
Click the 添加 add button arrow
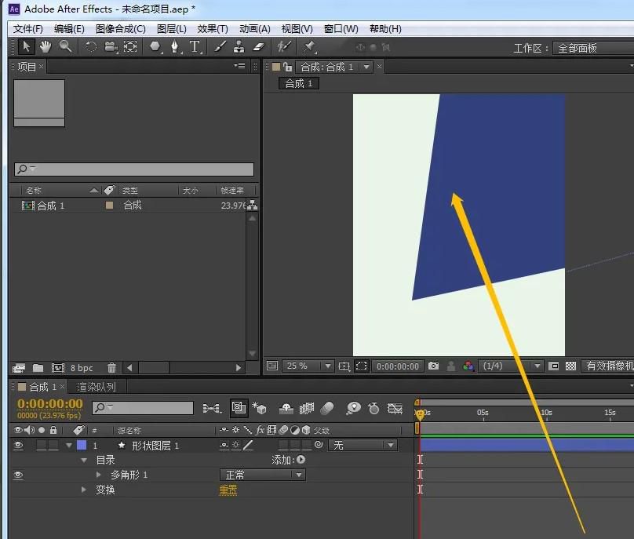coord(301,460)
